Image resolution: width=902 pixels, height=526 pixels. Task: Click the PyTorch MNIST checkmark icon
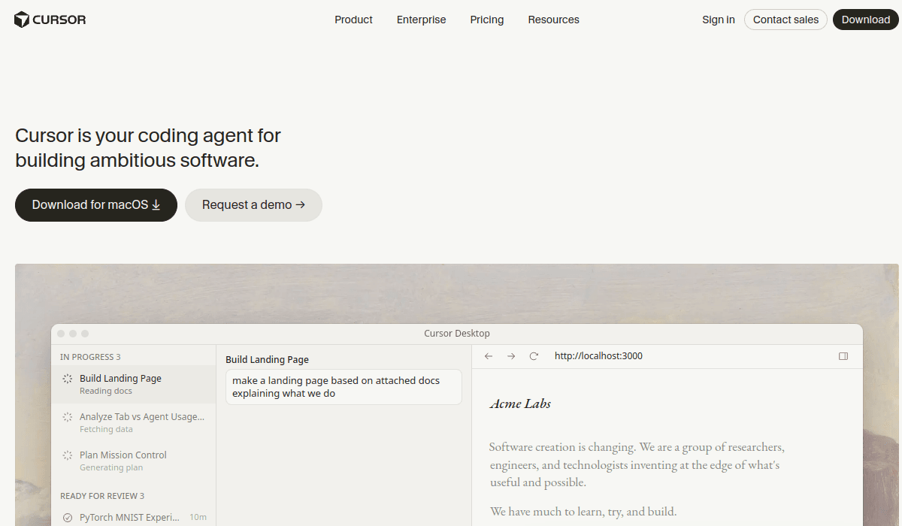point(68,518)
